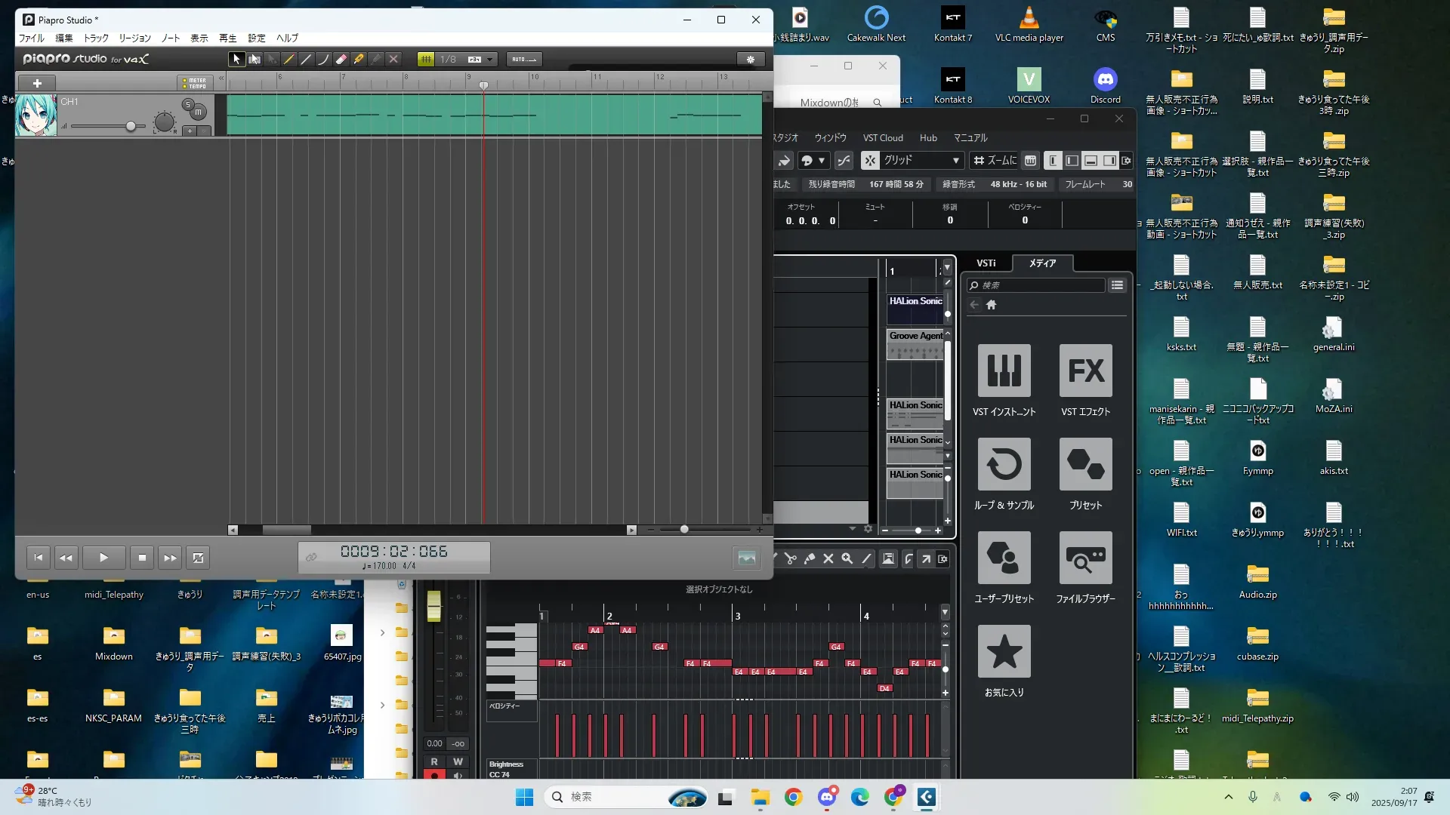Adjust the CH1 volume slider
The width and height of the screenshot is (1450, 815).
131,126
